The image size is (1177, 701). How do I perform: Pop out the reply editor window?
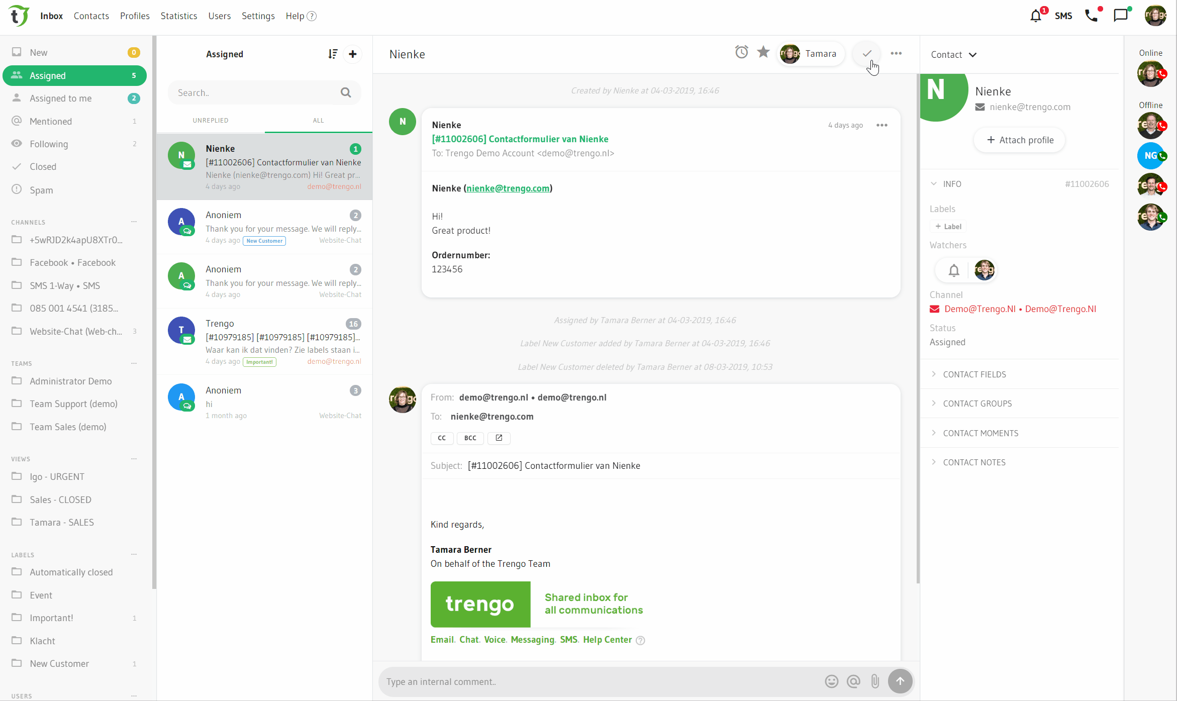(x=499, y=438)
